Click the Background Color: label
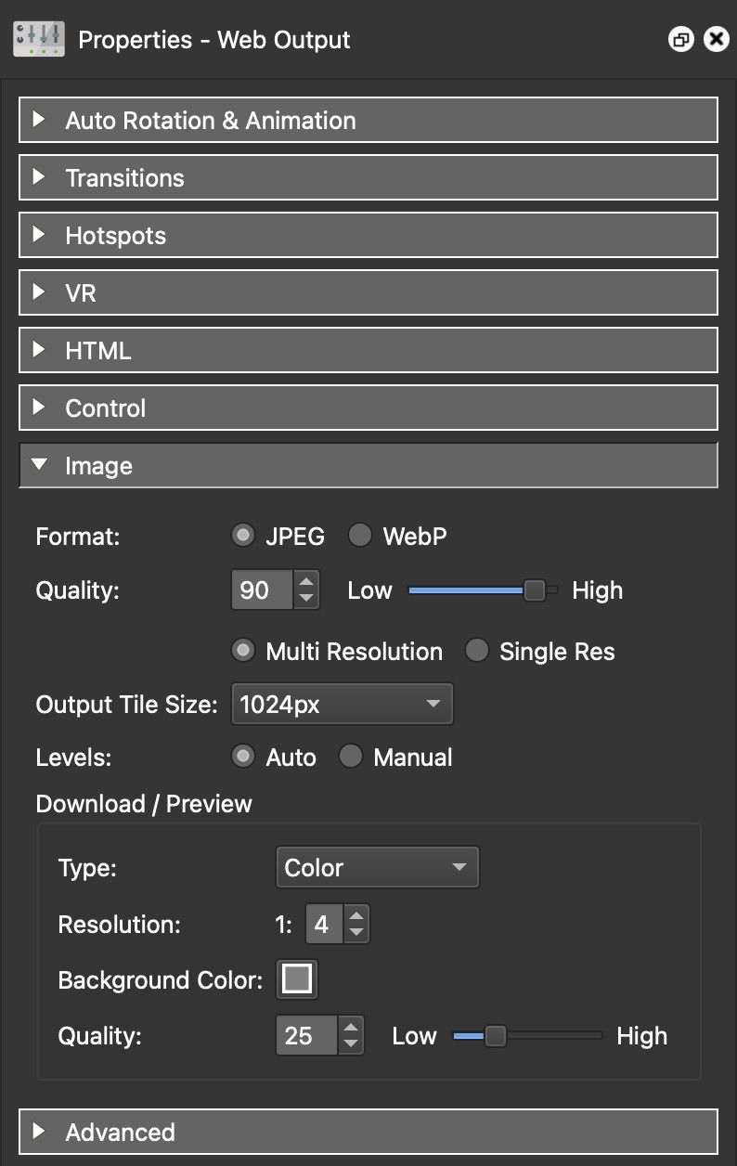Viewport: 737px width, 1166px height. click(161, 980)
